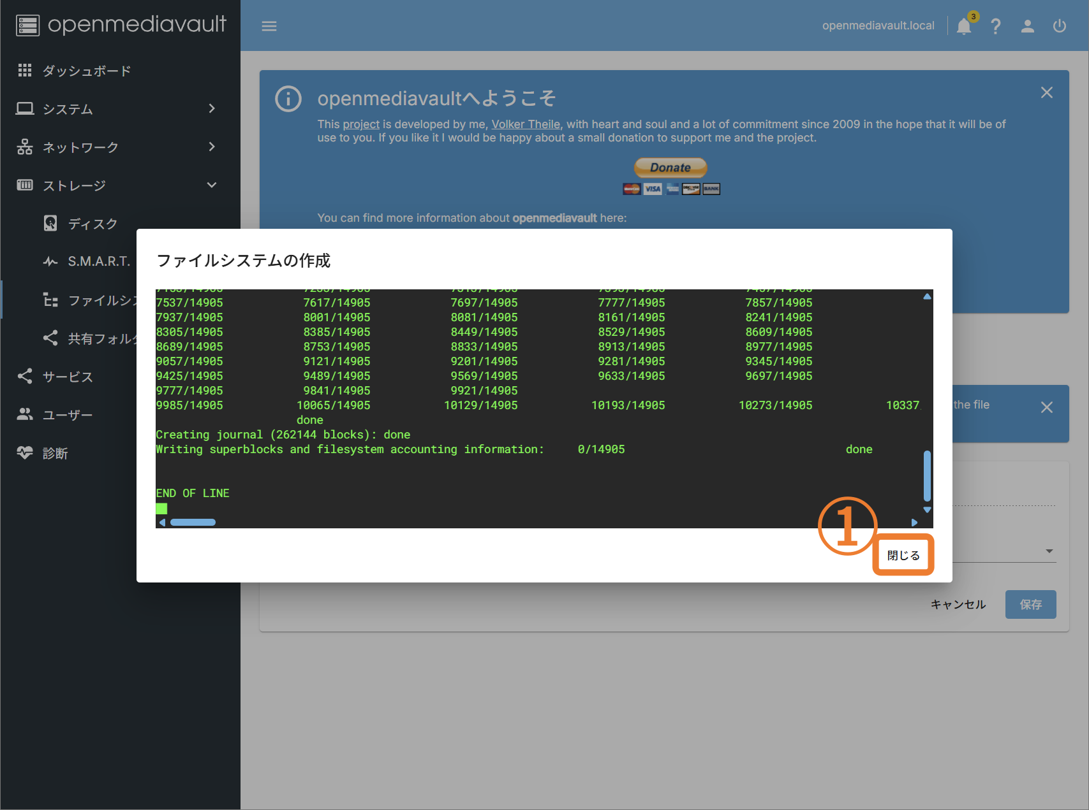Open the ダッシュボード menu item
The width and height of the screenshot is (1089, 810).
pos(120,71)
